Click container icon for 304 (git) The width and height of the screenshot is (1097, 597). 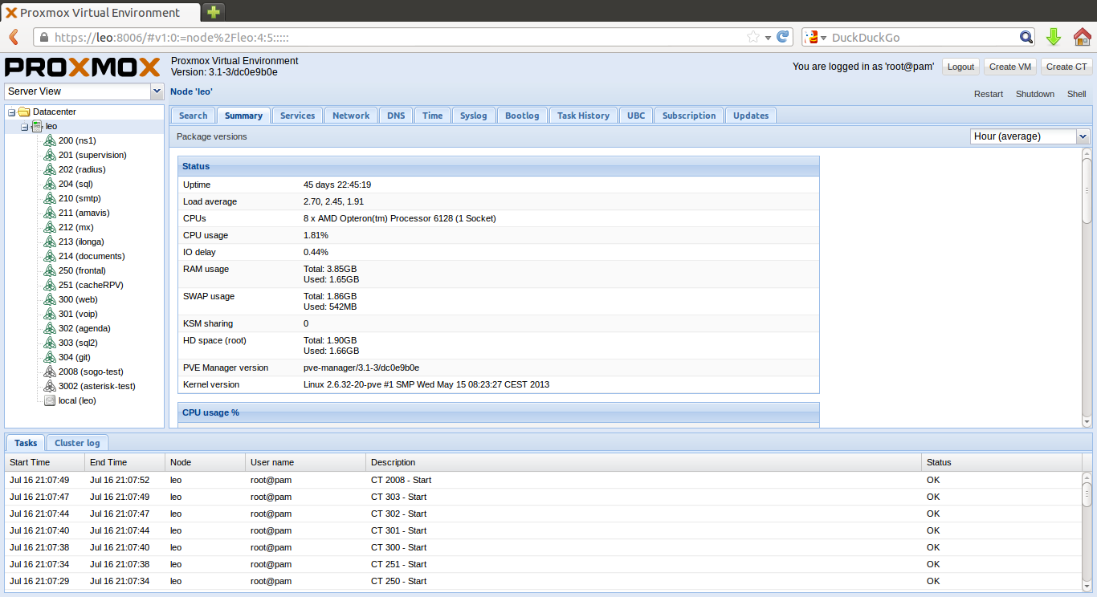(x=50, y=357)
